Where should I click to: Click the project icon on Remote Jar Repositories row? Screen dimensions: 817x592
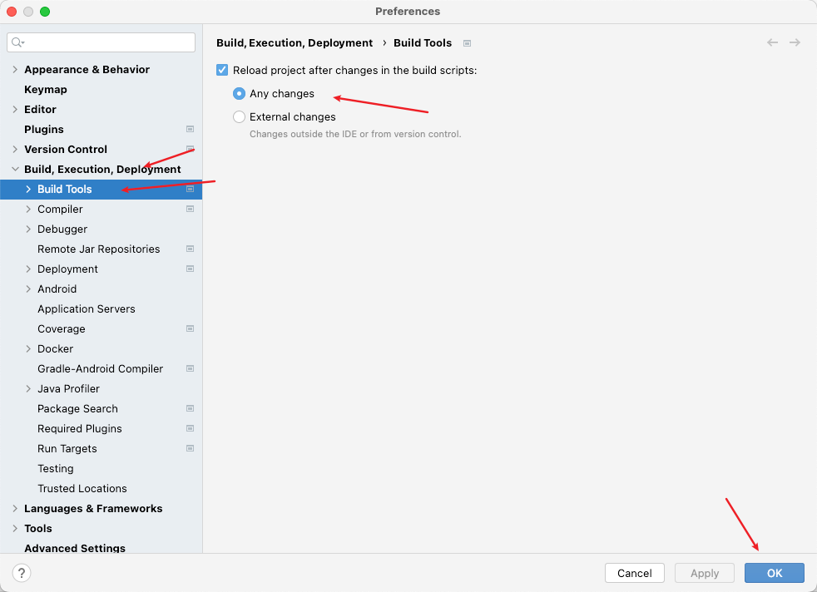[191, 249]
